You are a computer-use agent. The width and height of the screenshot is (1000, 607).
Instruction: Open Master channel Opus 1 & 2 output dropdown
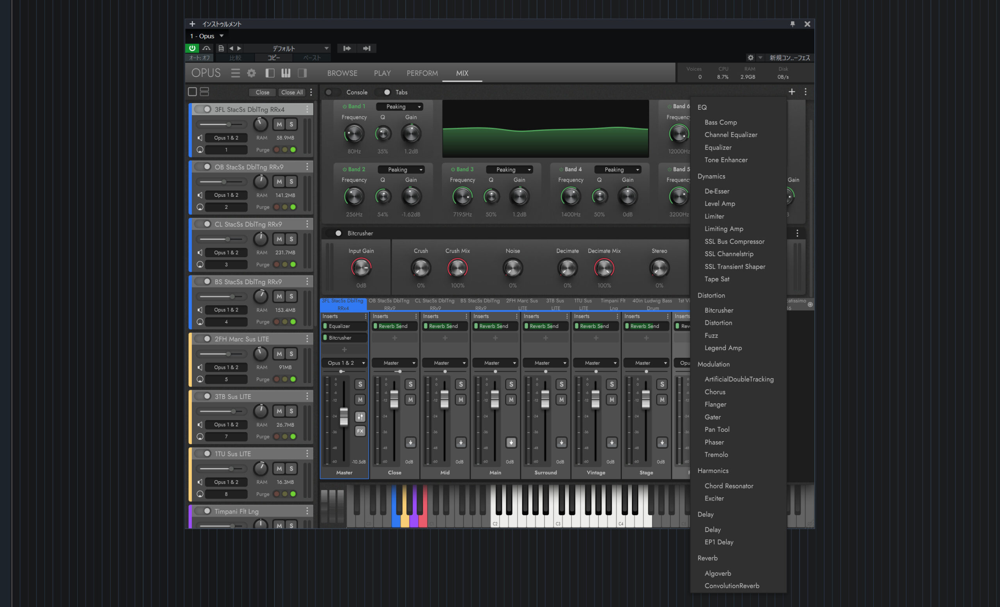point(345,363)
